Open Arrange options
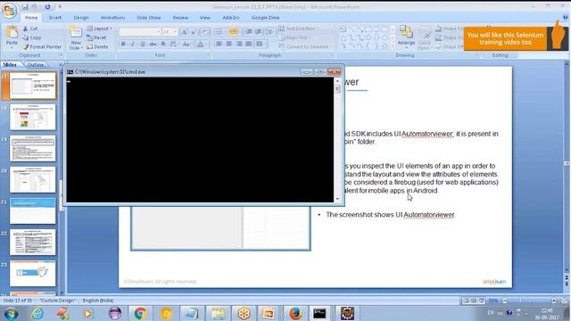571x321 pixels. pos(406,37)
